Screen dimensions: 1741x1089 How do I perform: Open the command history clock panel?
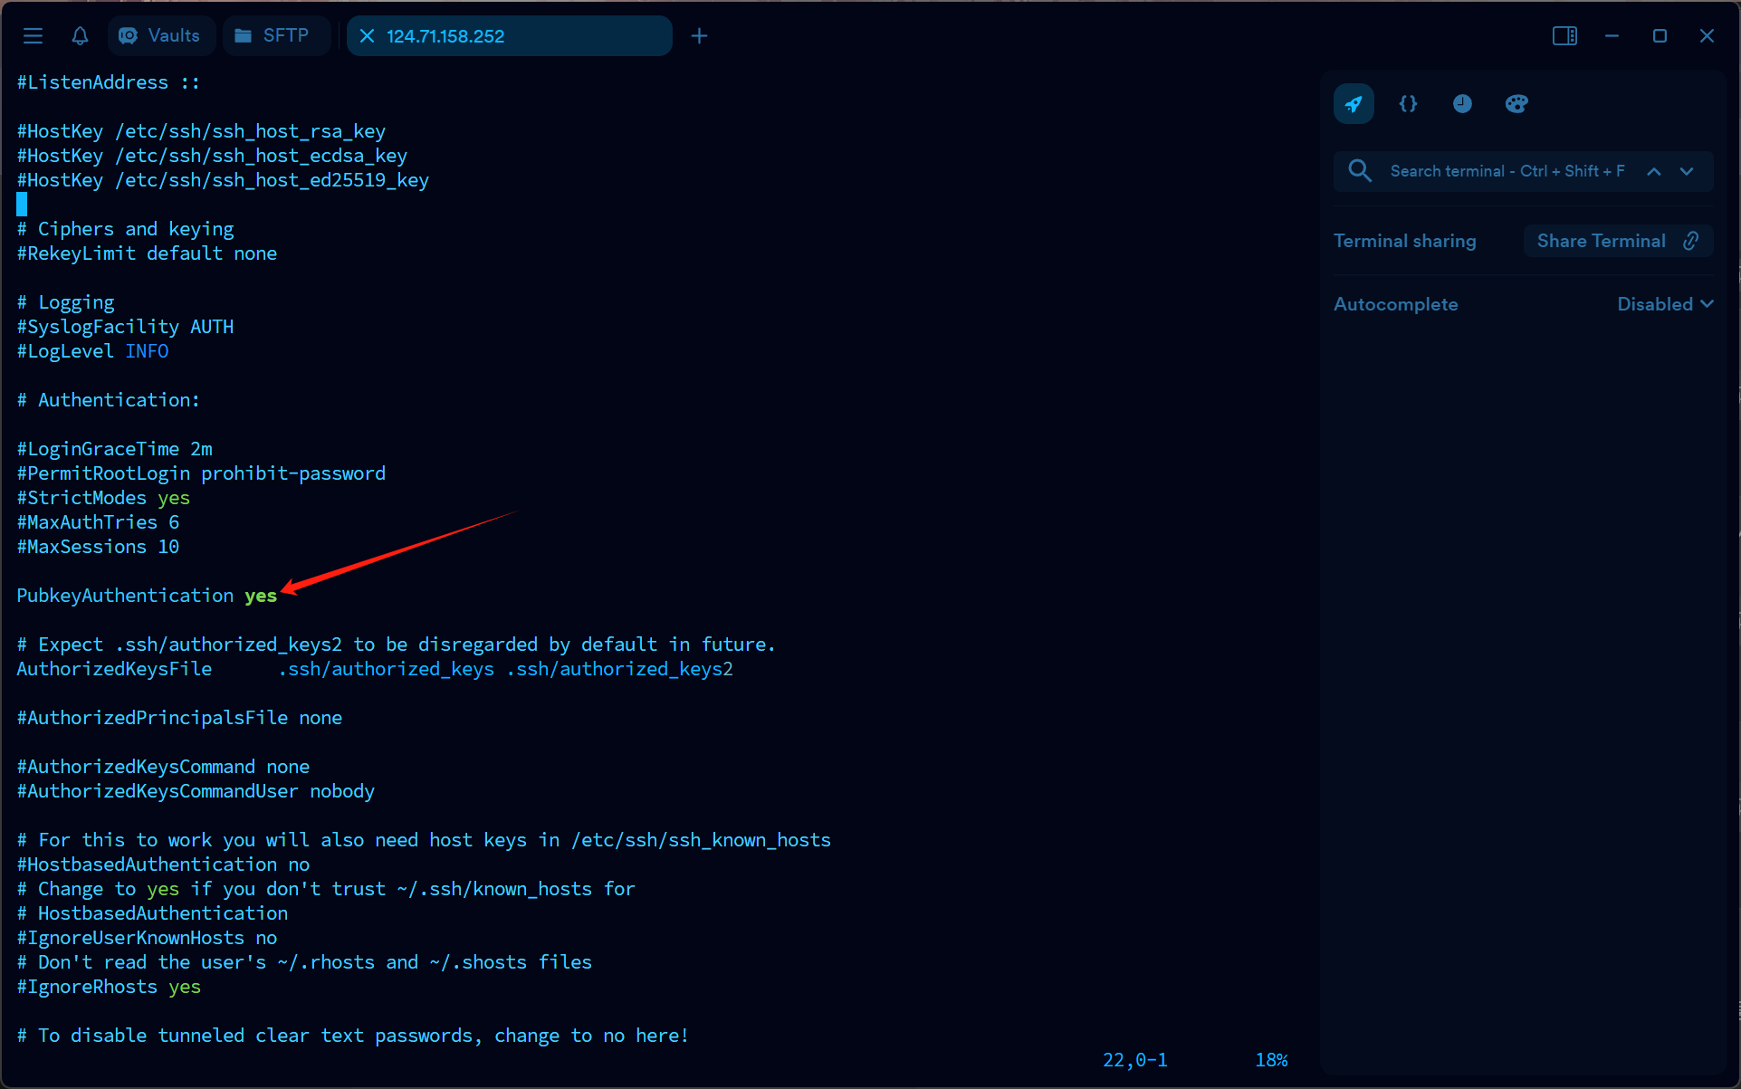pos(1462,104)
